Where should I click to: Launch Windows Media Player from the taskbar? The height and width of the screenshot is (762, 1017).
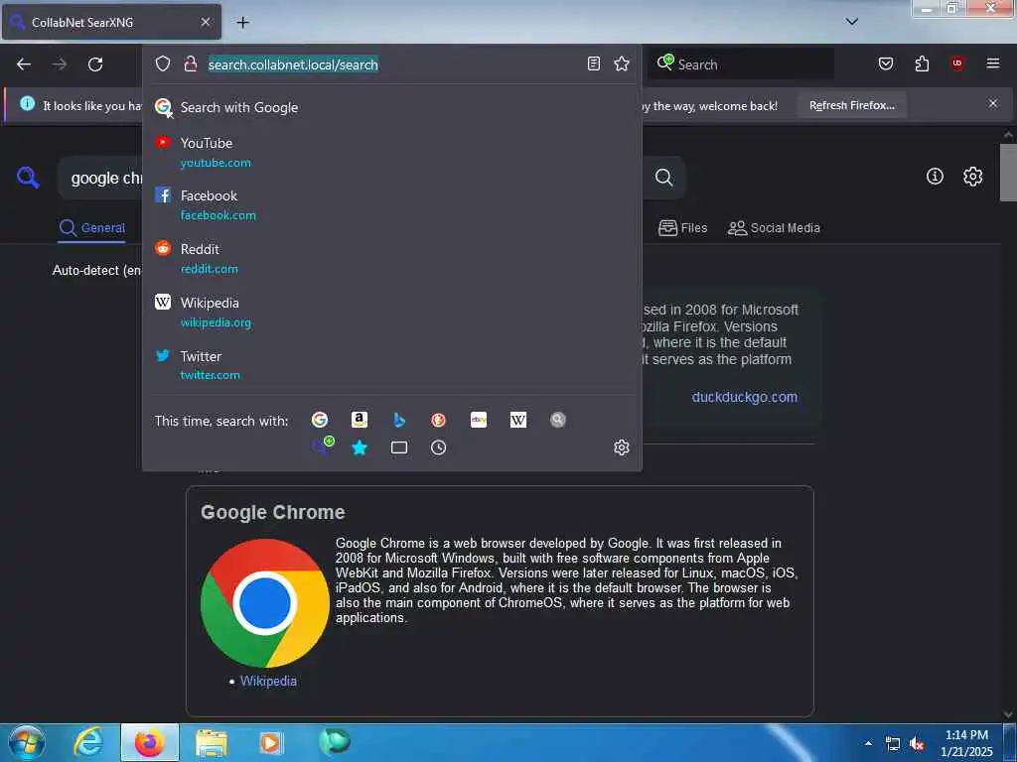270,742
